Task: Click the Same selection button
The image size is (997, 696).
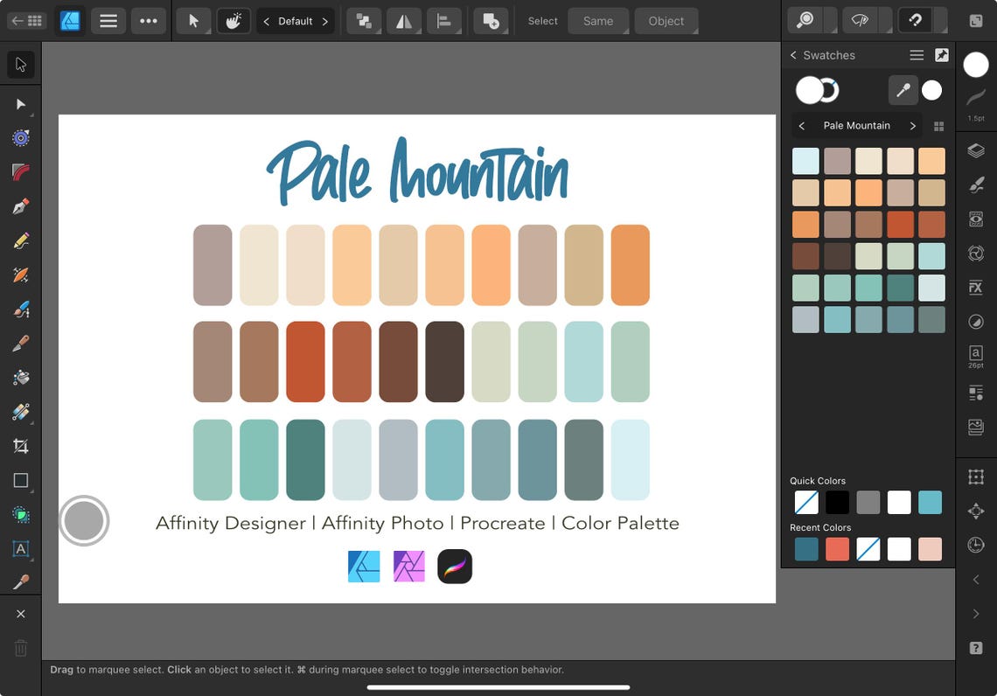Action: tap(598, 20)
